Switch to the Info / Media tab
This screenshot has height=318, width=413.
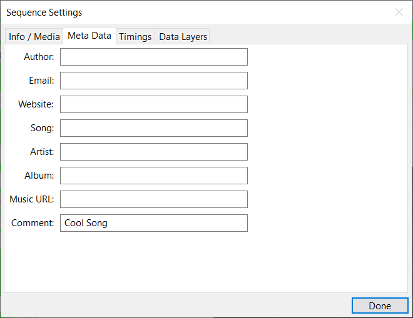[34, 37]
